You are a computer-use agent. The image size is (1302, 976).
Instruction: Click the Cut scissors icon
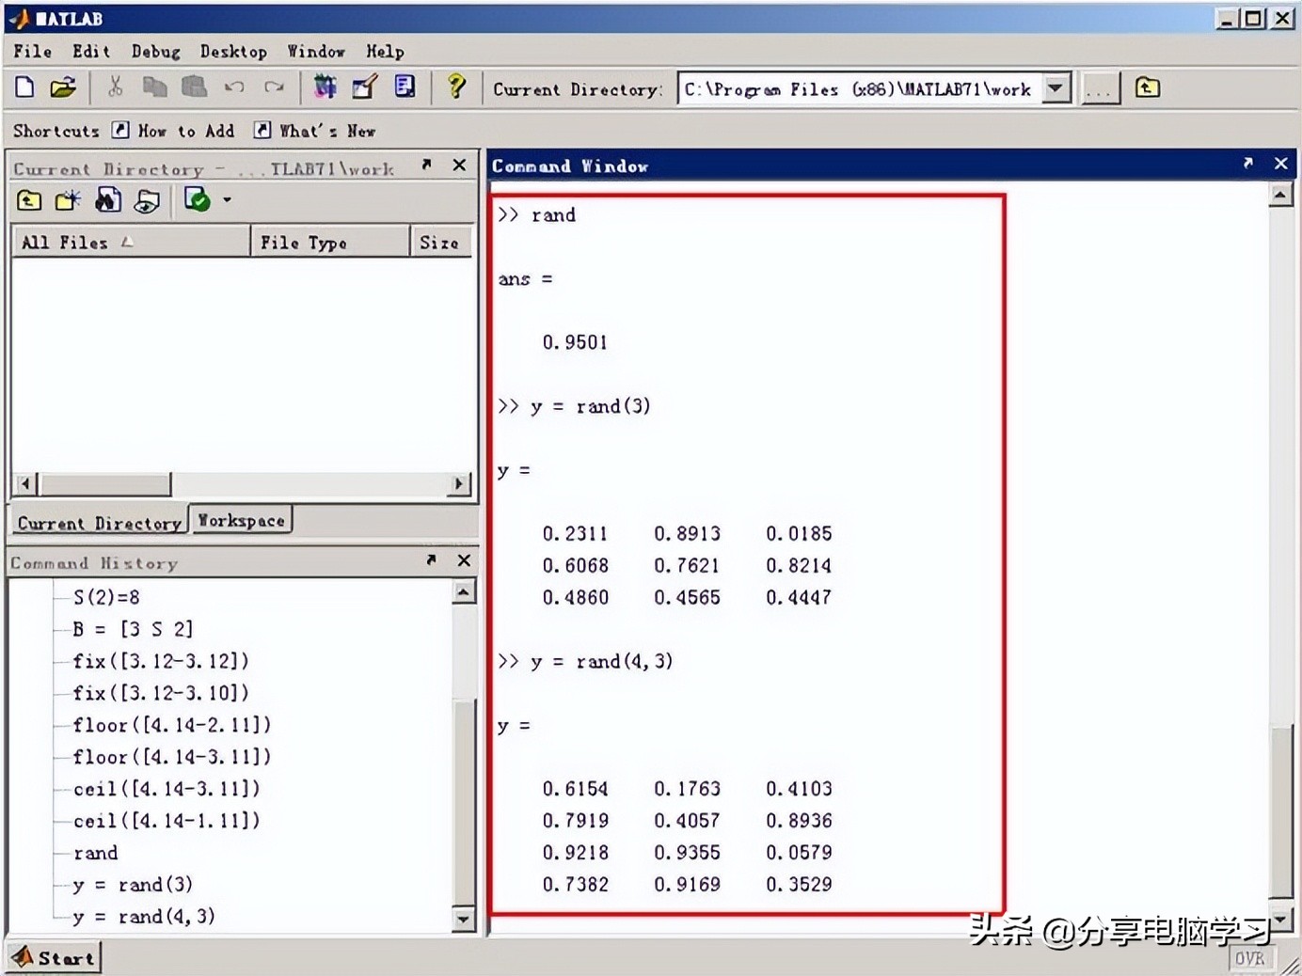click(115, 87)
